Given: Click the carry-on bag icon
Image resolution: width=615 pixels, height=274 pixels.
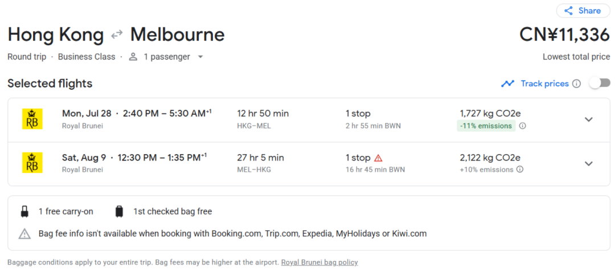Looking at the screenshot, I should coord(24,212).
